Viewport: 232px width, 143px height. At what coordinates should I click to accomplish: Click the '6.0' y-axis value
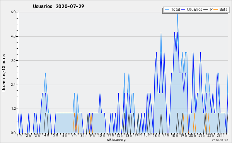(13, 12)
